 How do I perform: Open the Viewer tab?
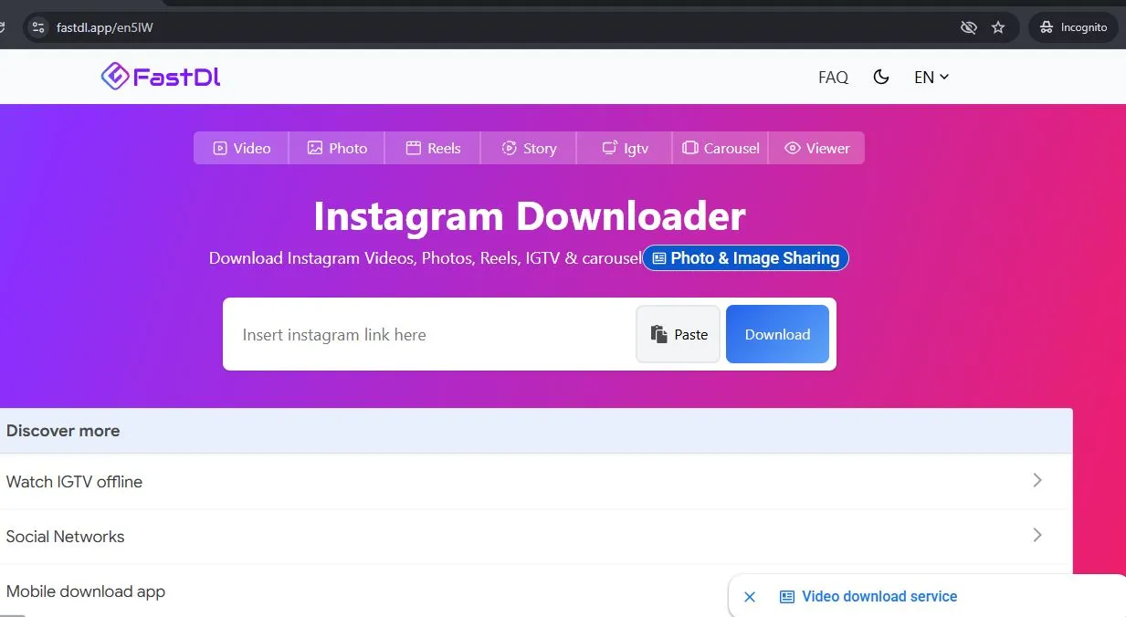coord(816,148)
